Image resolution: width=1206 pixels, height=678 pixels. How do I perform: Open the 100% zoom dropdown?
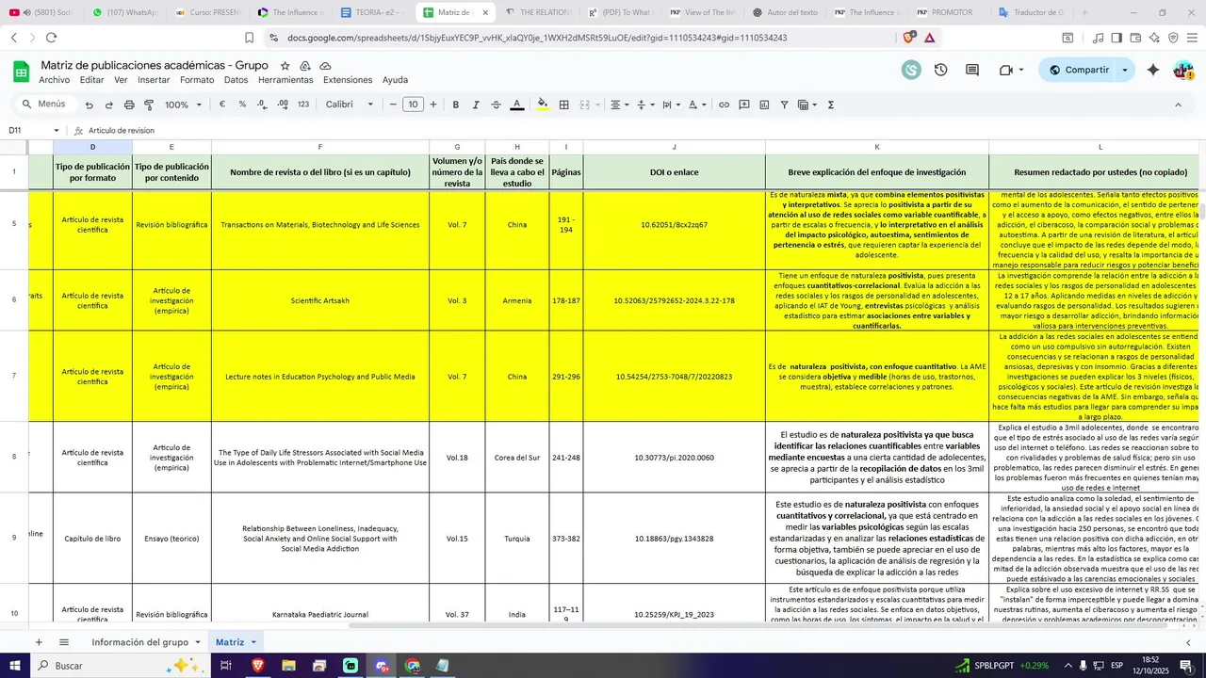(x=182, y=105)
